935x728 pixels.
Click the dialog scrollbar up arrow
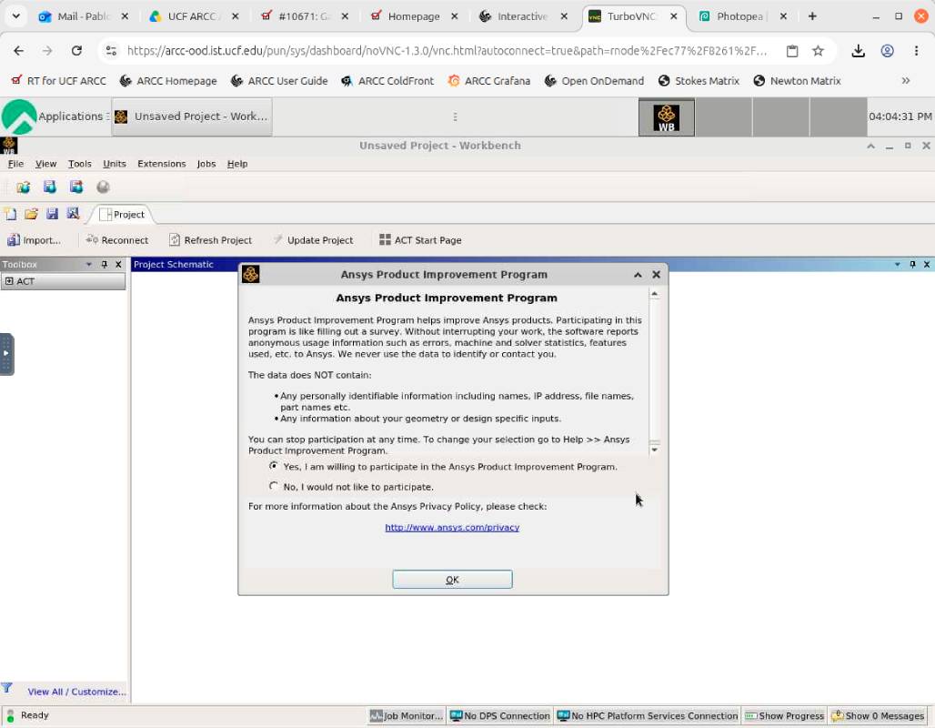pyautogui.click(x=654, y=294)
